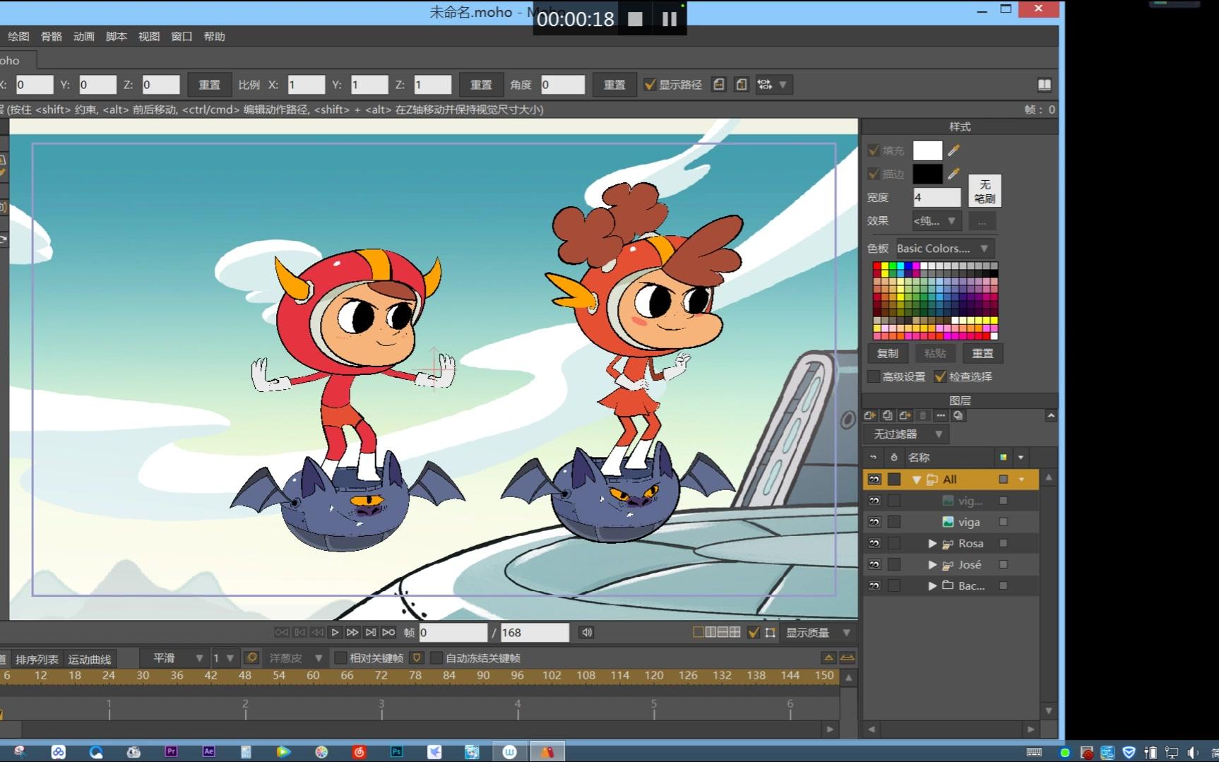This screenshot has height=762, width=1219.
Task: Open the 骨骼 menu
Action: [51, 37]
